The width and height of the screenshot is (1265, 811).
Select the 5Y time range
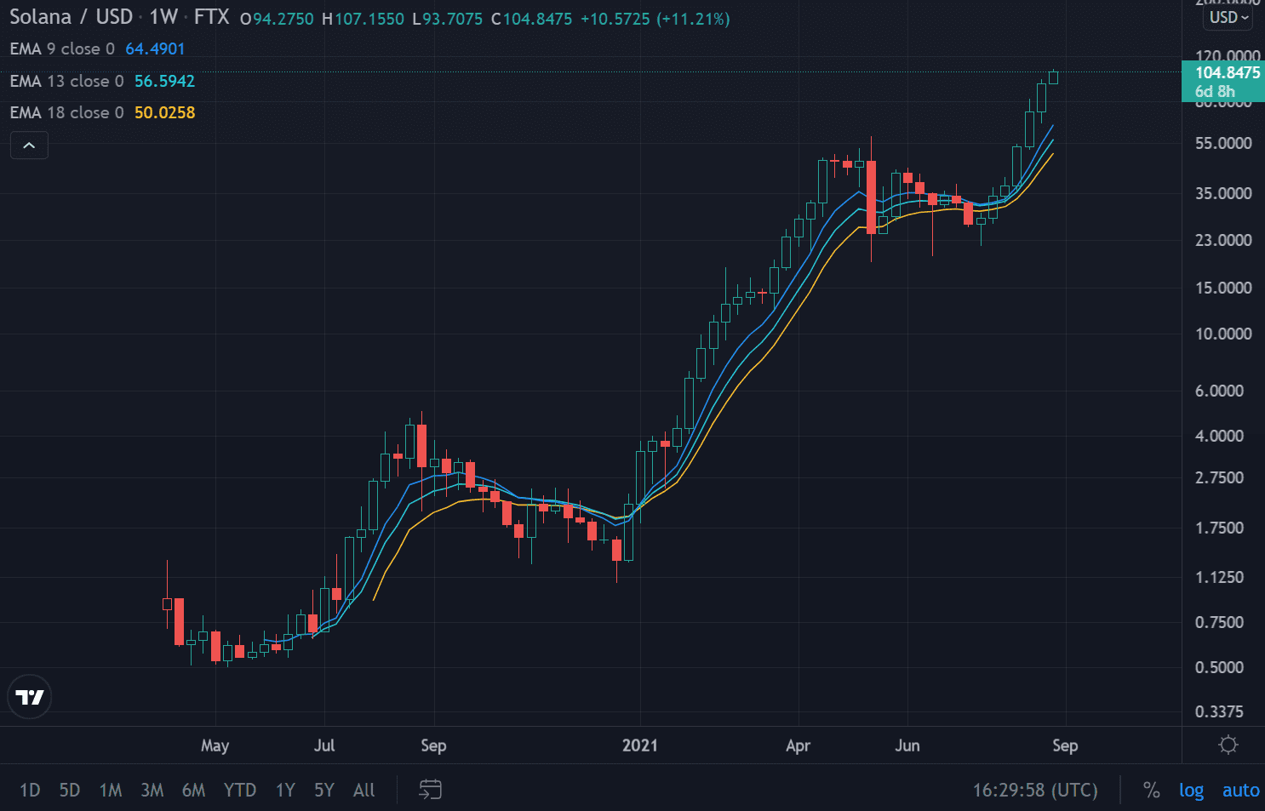(x=324, y=790)
